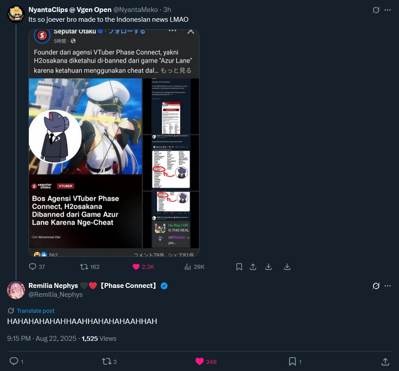Click the second download icon under quoted post

pyautogui.click(x=287, y=267)
